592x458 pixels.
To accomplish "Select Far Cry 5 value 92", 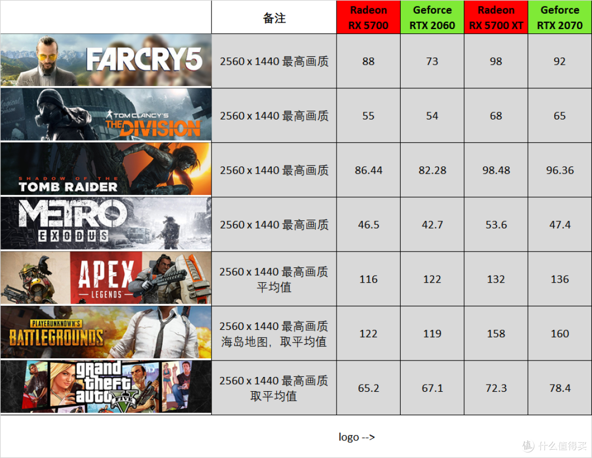I will click(x=560, y=61).
